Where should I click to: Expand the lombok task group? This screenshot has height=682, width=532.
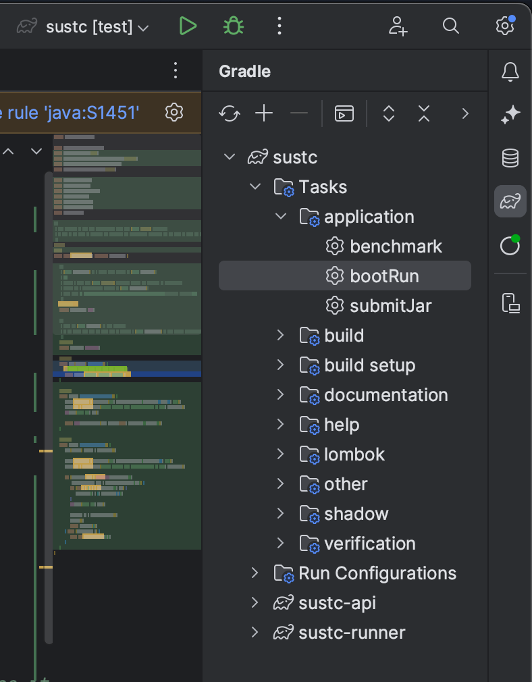(281, 454)
